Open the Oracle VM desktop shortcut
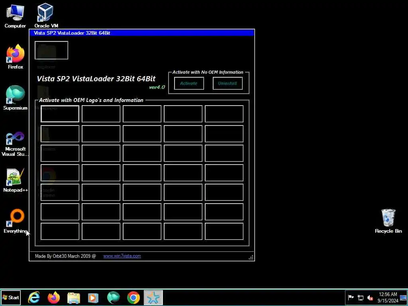The width and height of the screenshot is (408, 306). (46, 16)
